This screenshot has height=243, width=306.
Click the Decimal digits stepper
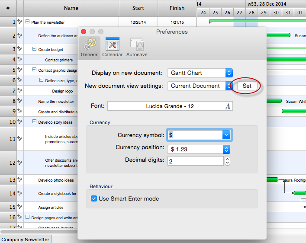click(227, 161)
